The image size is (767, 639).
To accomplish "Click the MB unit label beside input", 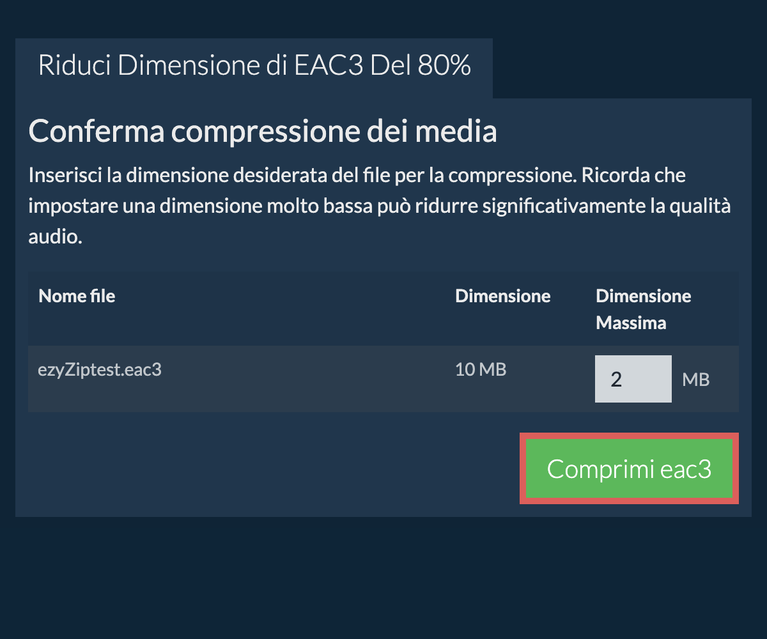I will [696, 380].
